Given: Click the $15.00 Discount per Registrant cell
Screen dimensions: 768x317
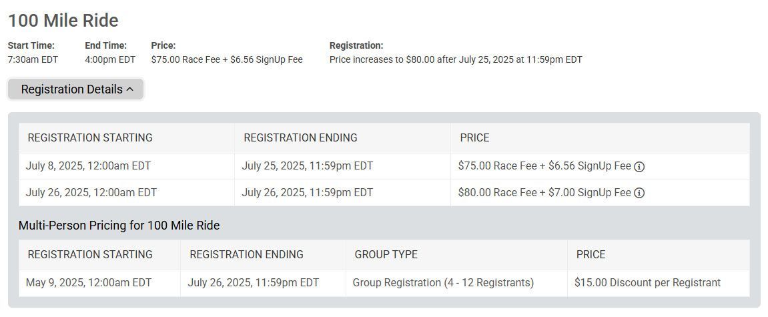Looking at the screenshot, I should [659, 283].
